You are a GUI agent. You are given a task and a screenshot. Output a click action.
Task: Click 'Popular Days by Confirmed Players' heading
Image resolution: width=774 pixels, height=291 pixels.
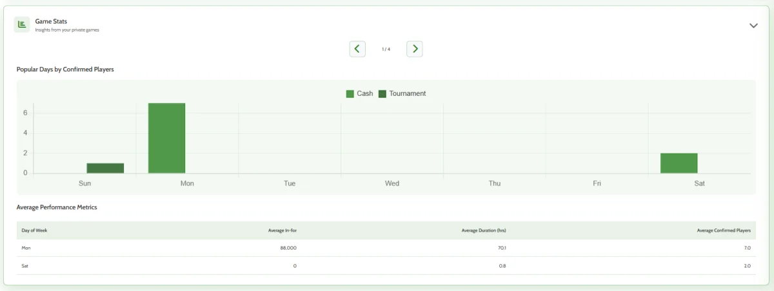[x=65, y=69]
